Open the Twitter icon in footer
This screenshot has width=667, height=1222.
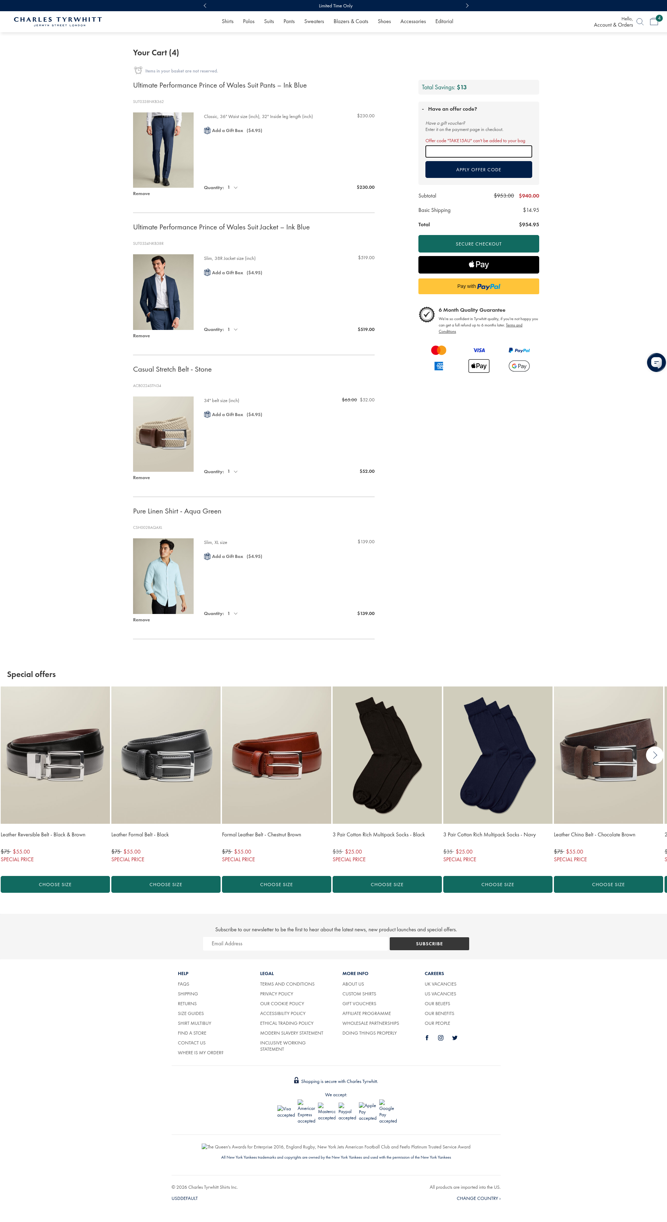click(x=454, y=1037)
